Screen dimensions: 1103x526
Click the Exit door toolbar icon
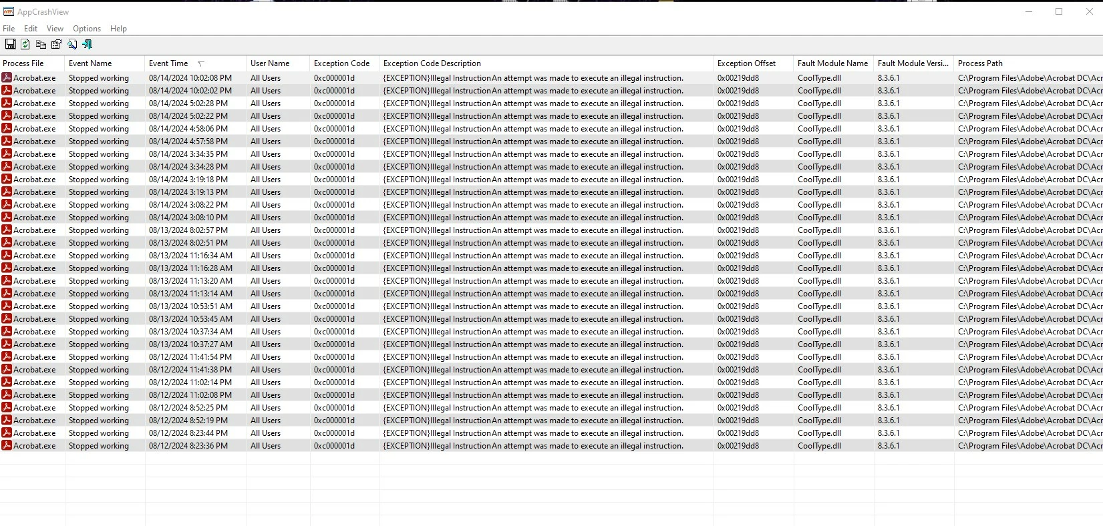coord(88,44)
